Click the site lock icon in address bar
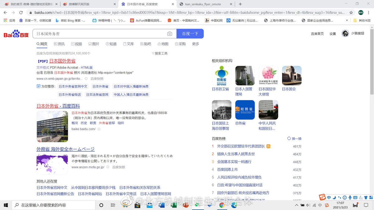The image size is (374, 210). pos(30,12)
